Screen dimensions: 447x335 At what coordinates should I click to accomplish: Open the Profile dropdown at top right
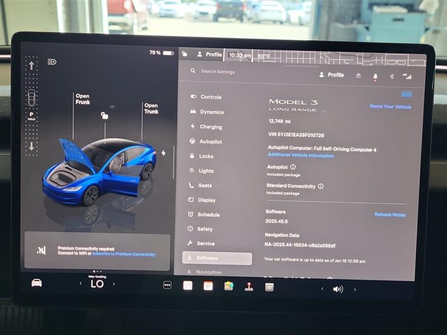332,74
